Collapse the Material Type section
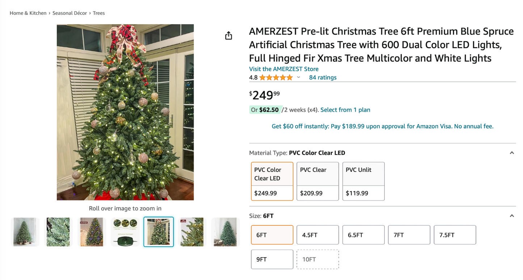 pyautogui.click(x=511, y=153)
